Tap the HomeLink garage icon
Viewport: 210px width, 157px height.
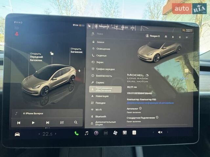point(166,37)
